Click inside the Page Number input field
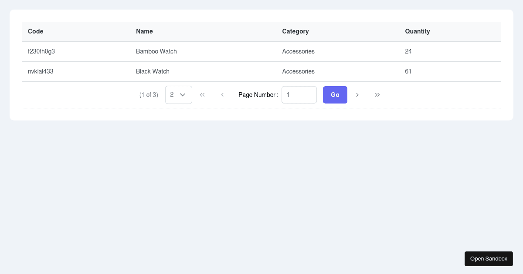This screenshot has height=274, width=523. 299,95
